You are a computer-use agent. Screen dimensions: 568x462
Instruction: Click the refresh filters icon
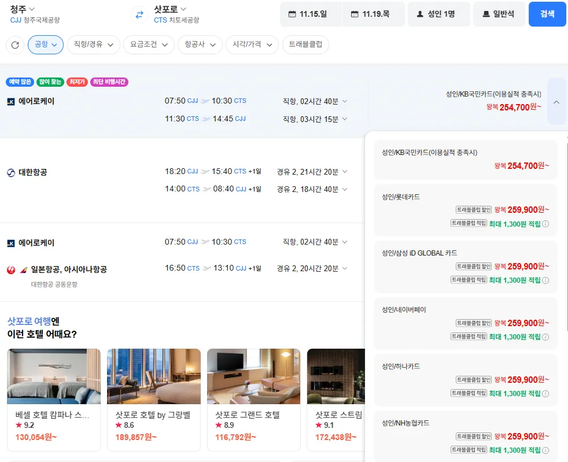[15, 45]
